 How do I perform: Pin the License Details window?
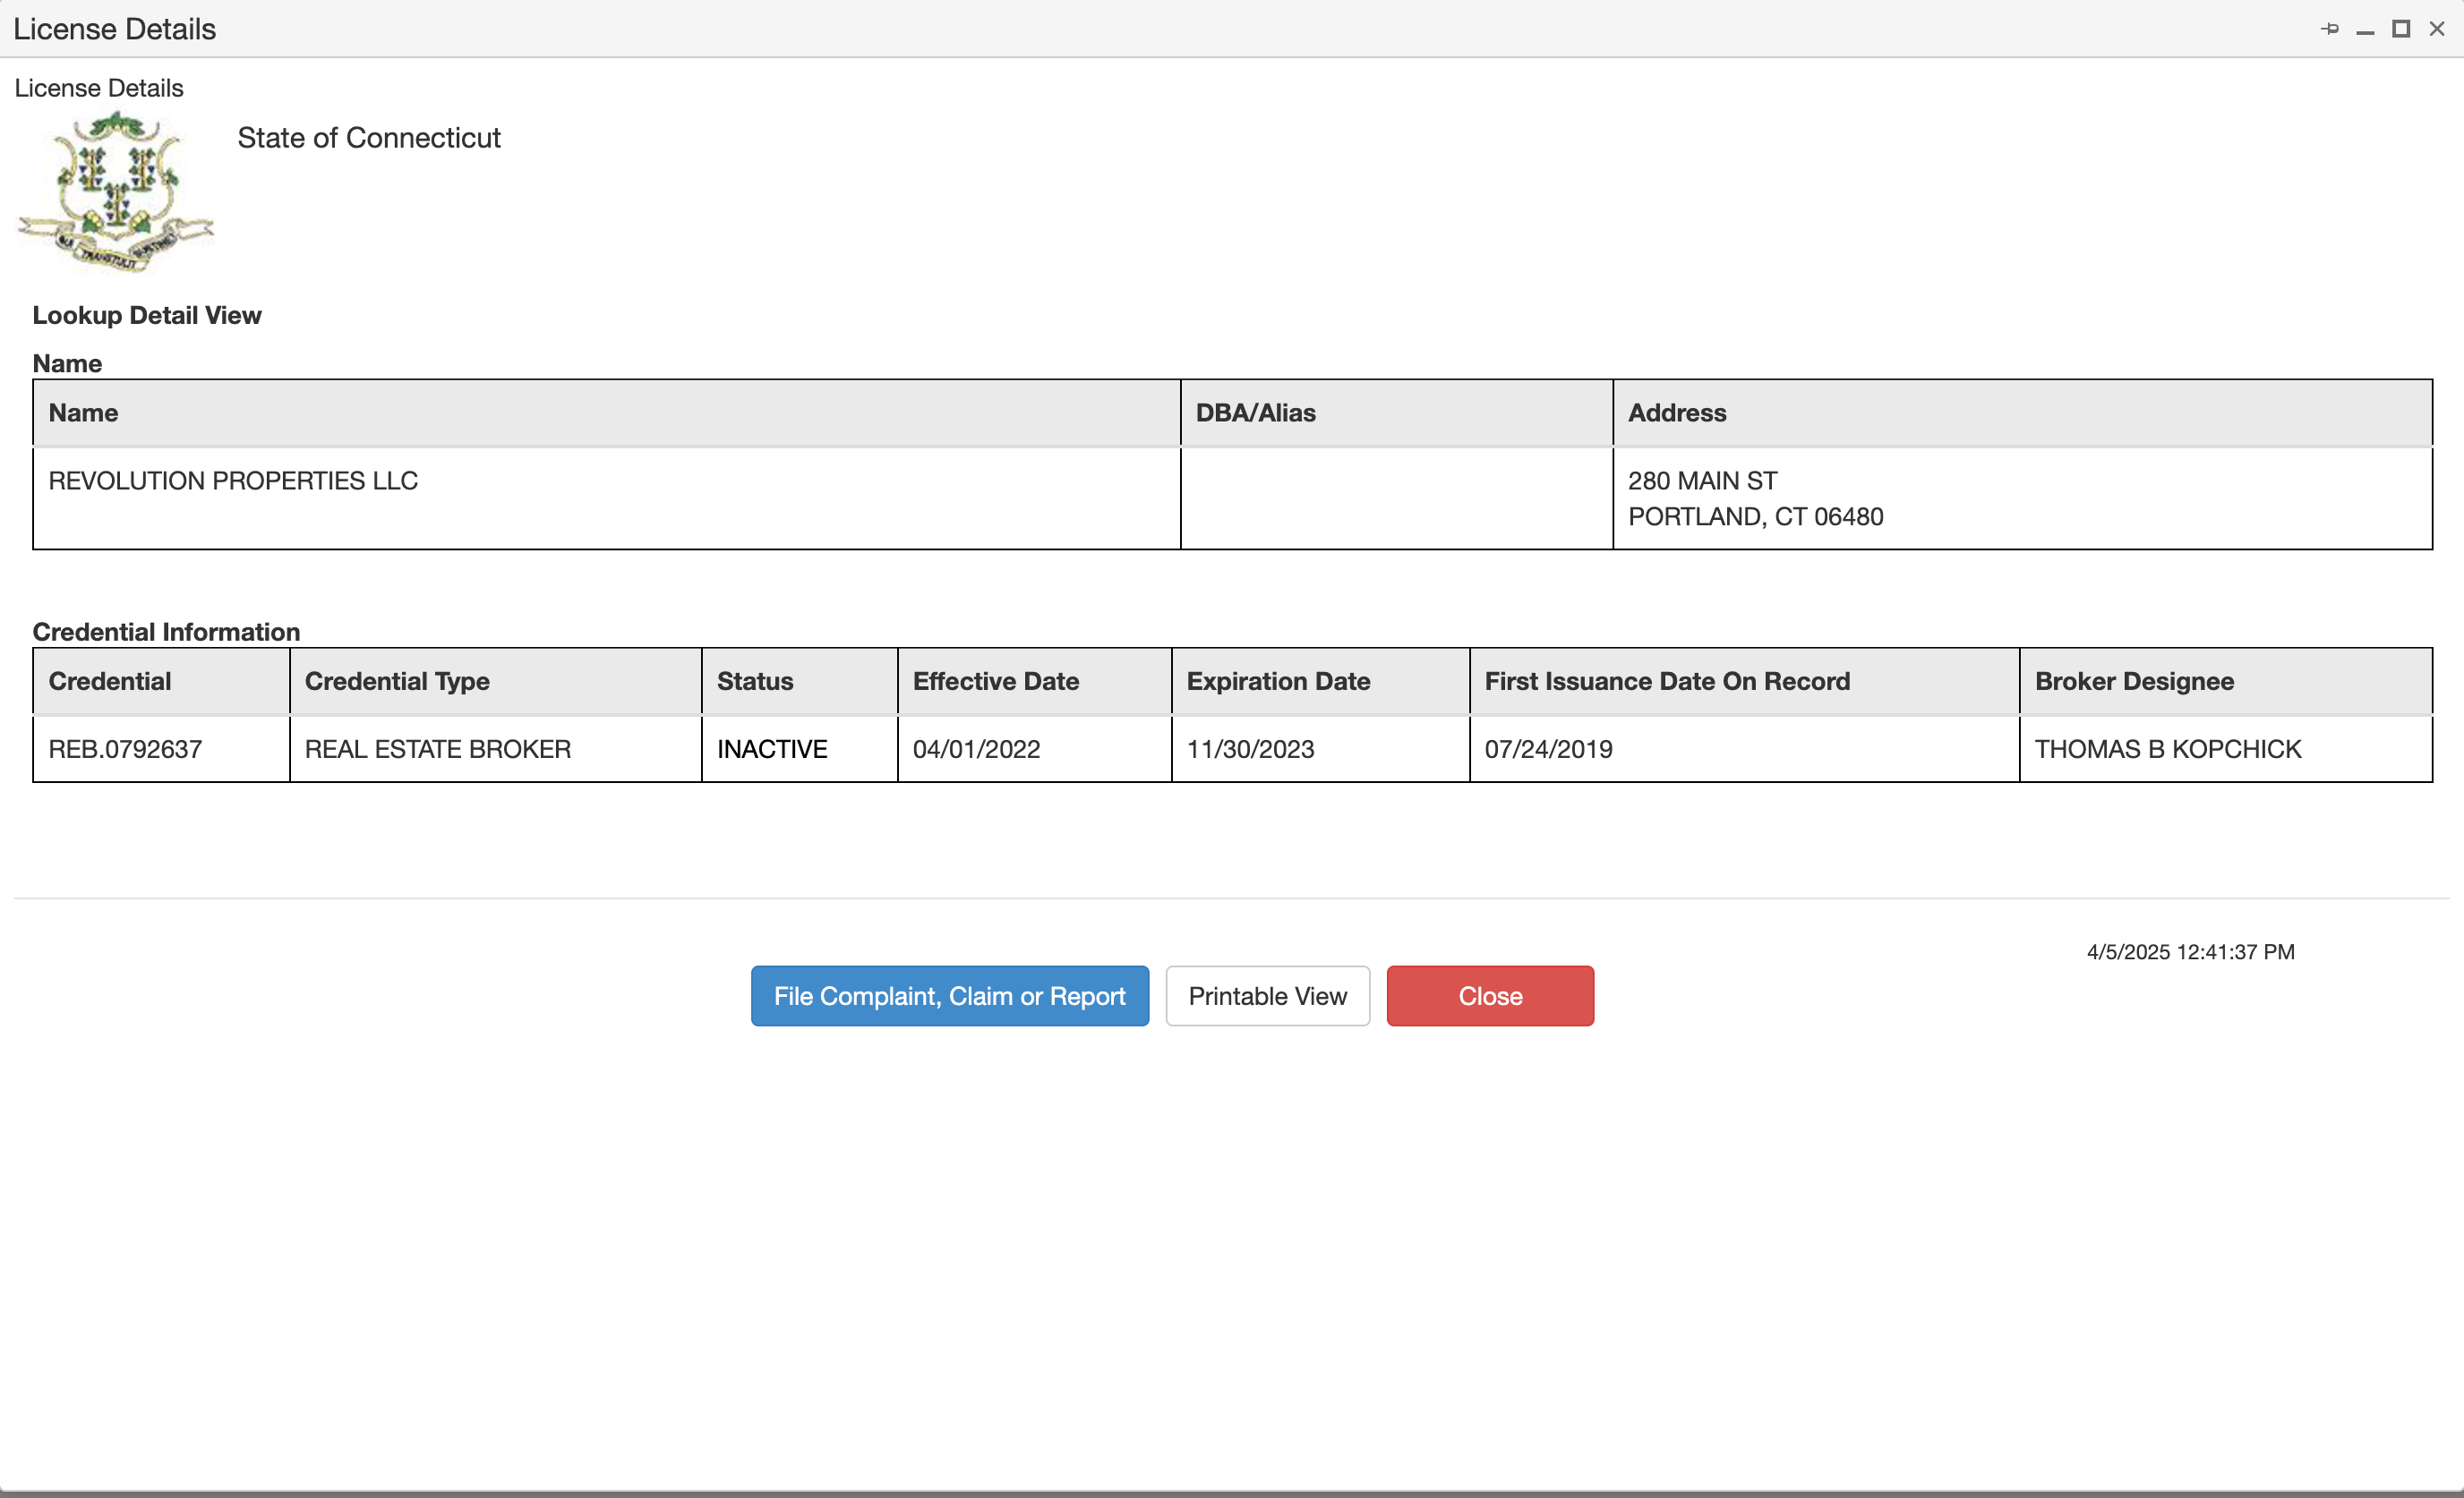(x=2329, y=29)
